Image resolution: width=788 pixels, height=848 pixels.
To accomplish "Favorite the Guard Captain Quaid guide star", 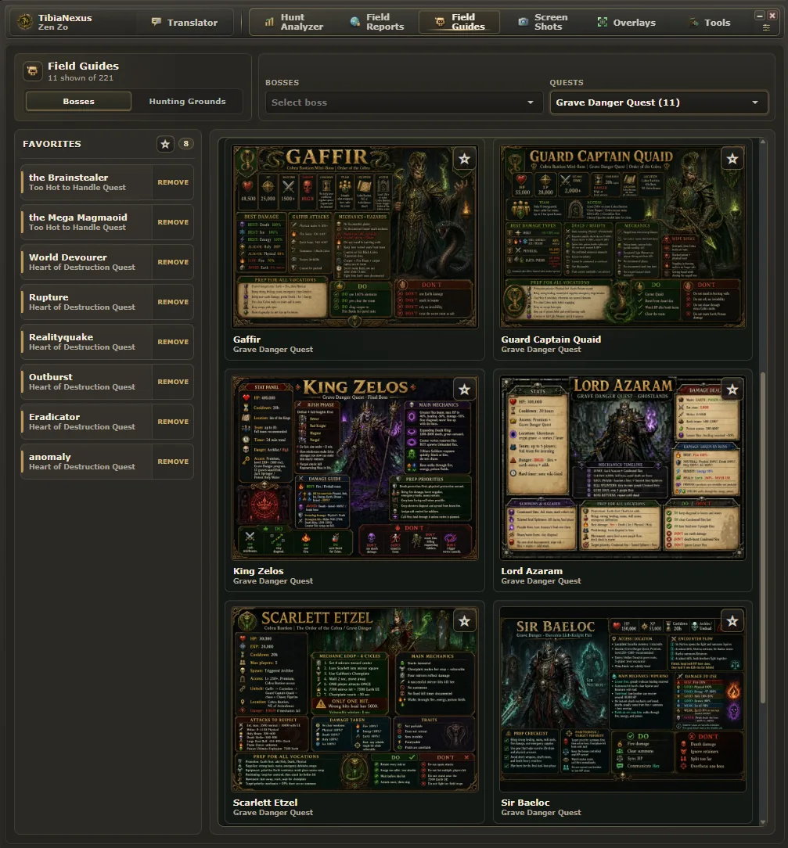I will [732, 159].
